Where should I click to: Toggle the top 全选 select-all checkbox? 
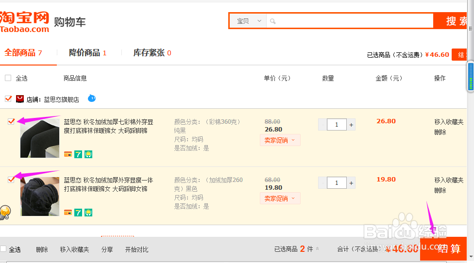pyautogui.click(x=8, y=78)
